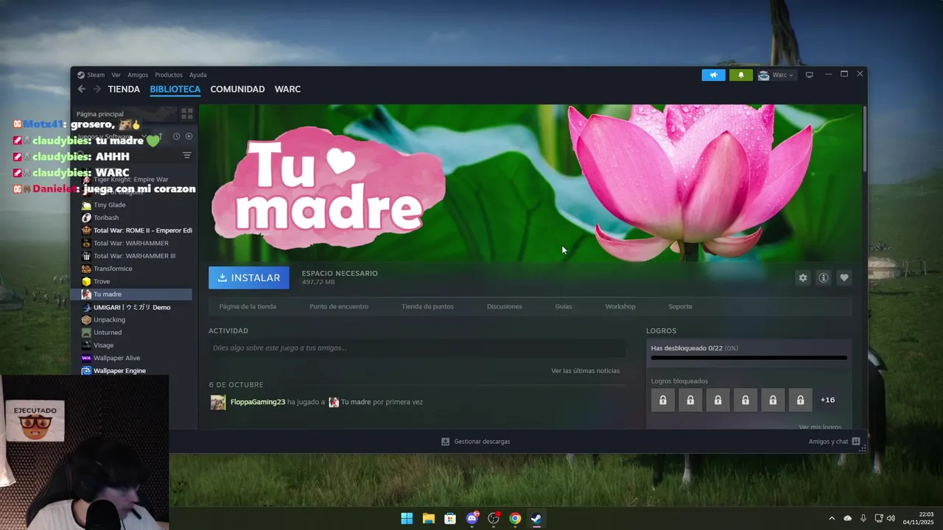Click the +16 more achievements counter
The image size is (943, 530).
tap(828, 400)
